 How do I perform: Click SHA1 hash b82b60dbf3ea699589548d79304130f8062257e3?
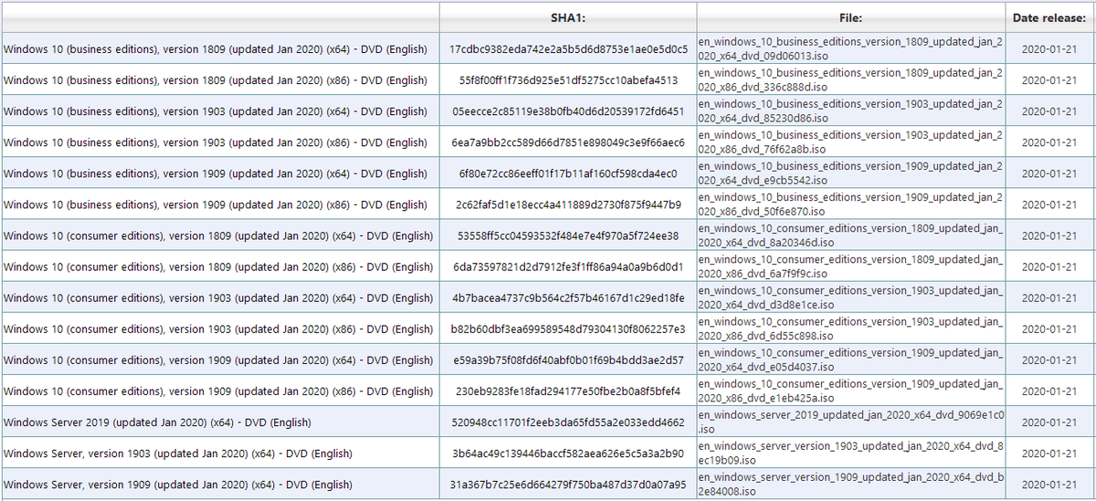pos(568,329)
